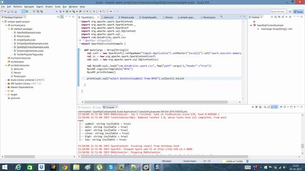Open Google Chrome from taskbar
This screenshot has height=171, width=305.
(x=65, y=167)
